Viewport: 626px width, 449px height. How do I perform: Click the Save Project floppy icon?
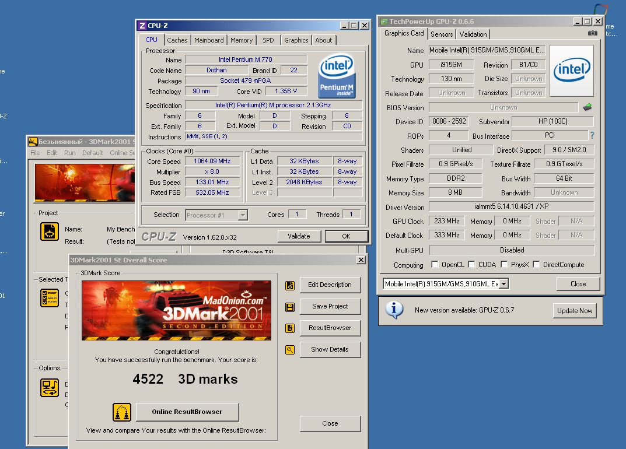[290, 307]
